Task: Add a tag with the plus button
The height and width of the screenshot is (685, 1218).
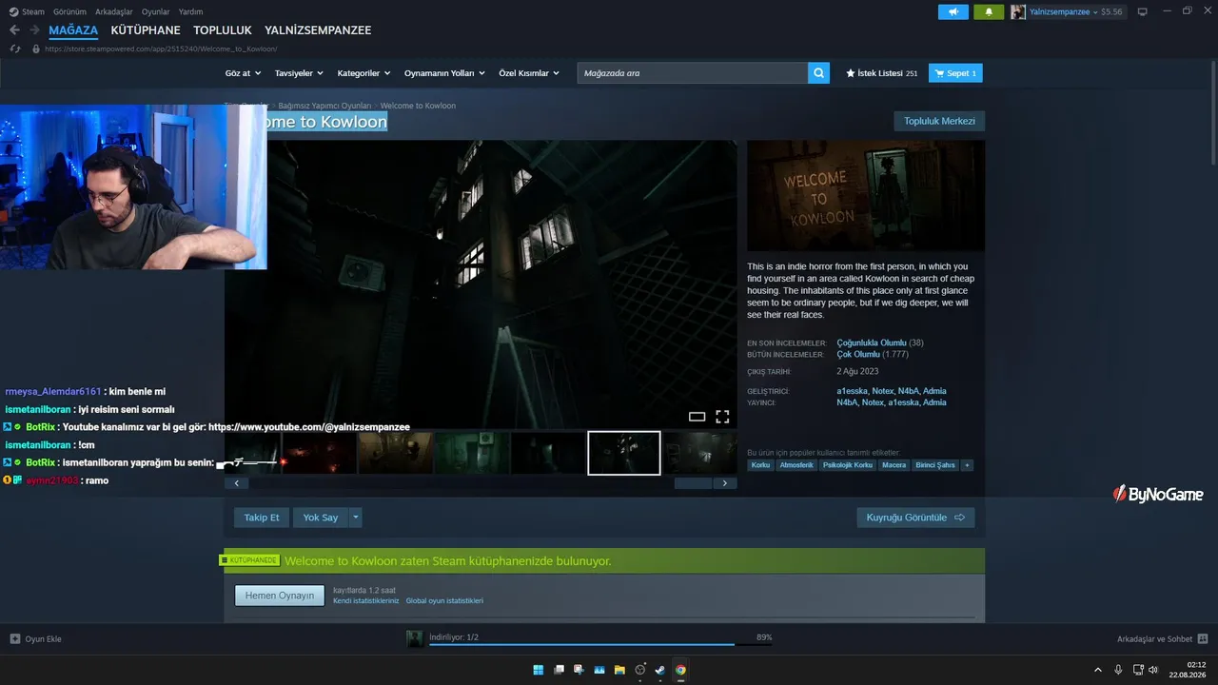Action: coord(967,465)
